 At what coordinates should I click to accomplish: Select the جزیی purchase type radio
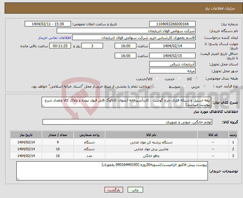204,86
